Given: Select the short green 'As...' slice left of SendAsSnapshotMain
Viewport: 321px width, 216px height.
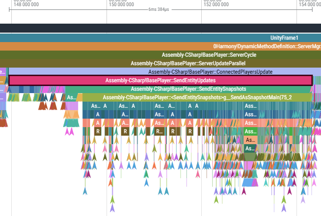Looking at the screenshot, I should click(71, 97).
